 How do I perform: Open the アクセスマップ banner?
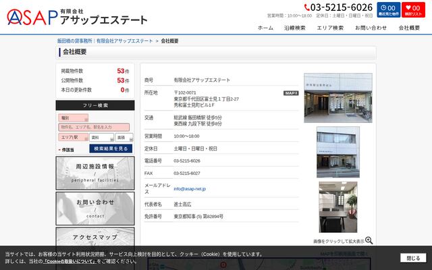(95, 237)
